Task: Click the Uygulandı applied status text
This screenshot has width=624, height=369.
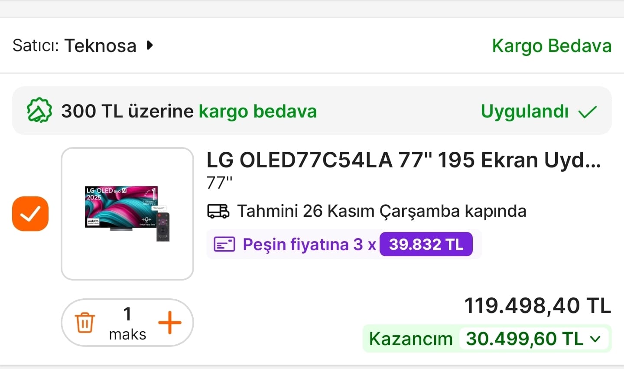Action: coord(524,111)
